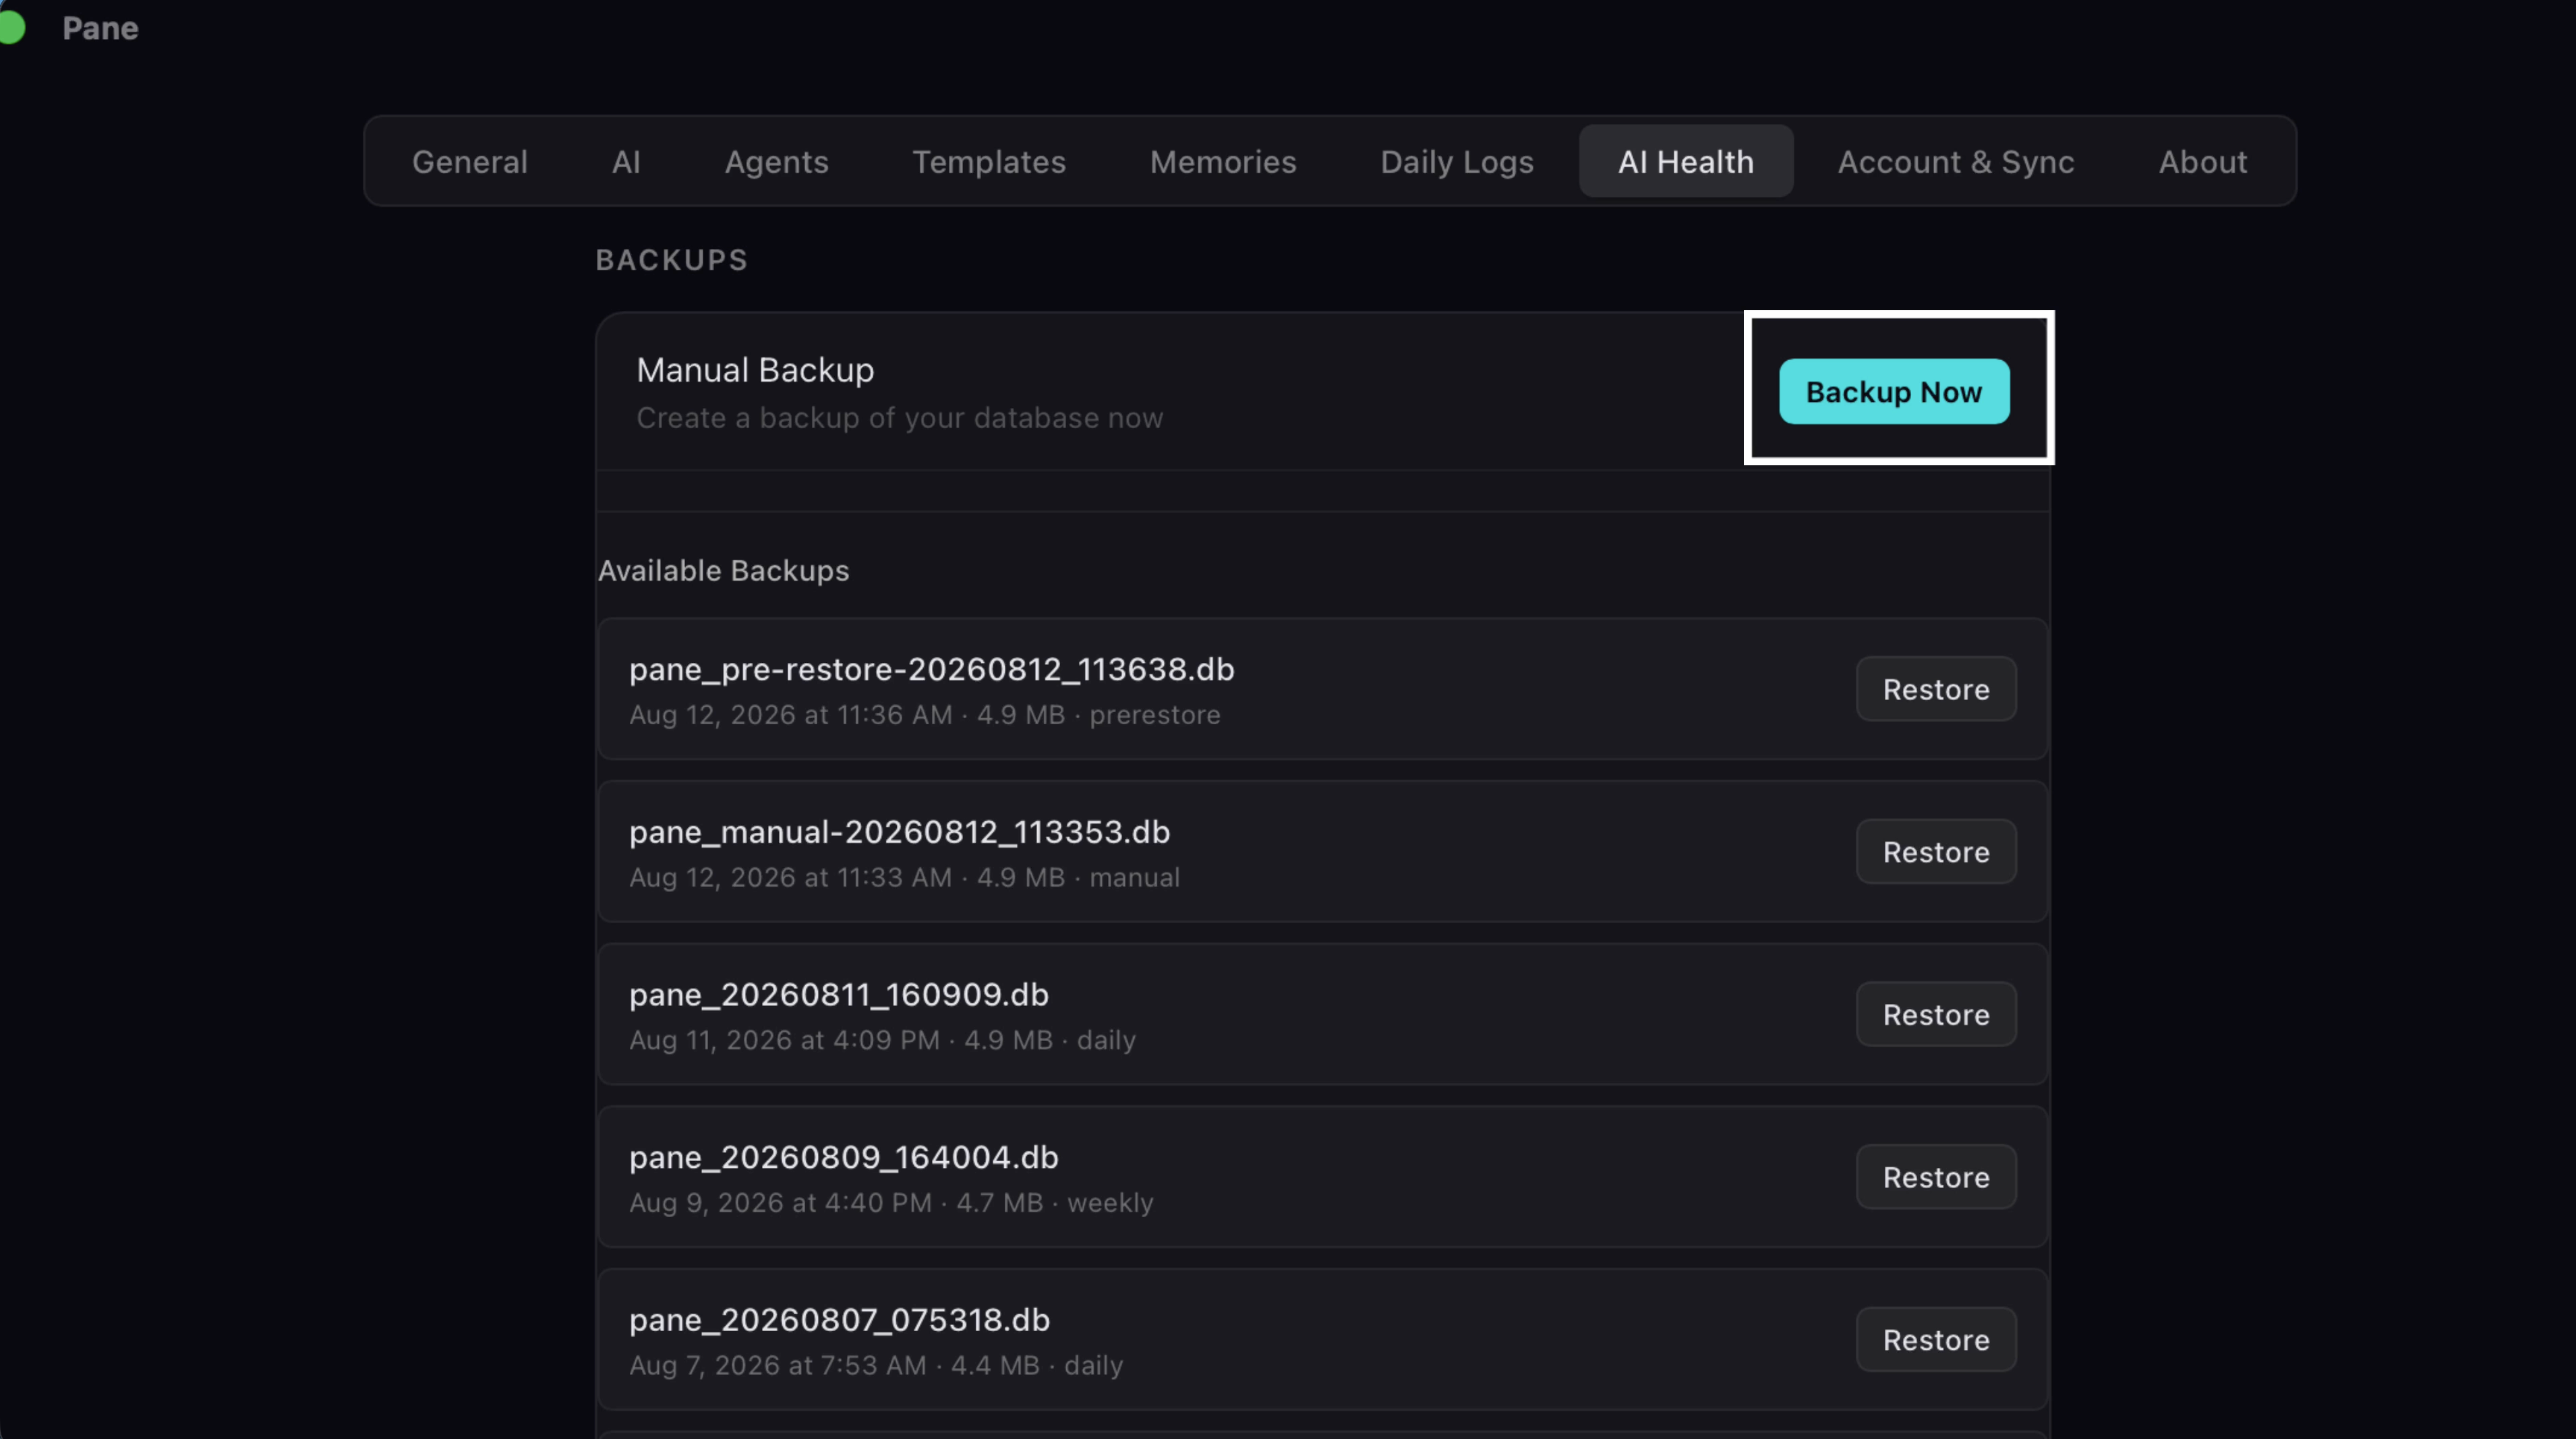Click 'Aug 12, 2026 at 11:33 AM' details
This screenshot has height=1439, width=2576.
tap(904, 878)
